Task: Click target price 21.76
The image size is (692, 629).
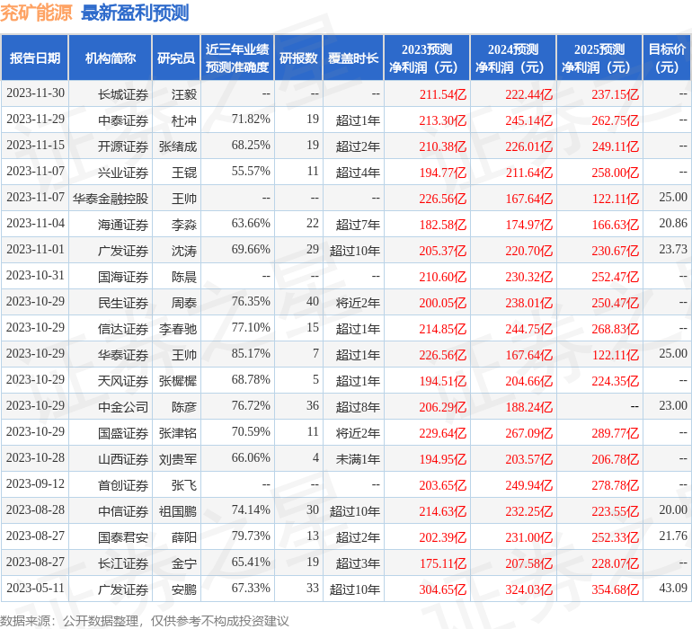Action: point(673,536)
